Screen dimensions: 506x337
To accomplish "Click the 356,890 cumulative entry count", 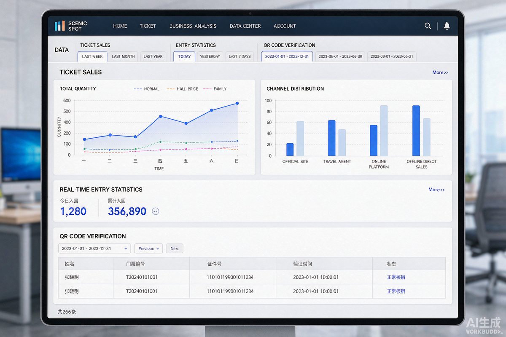I will (x=127, y=211).
